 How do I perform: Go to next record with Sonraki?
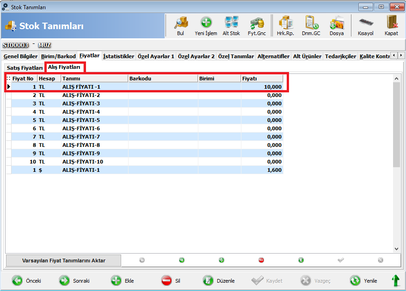coord(74,281)
